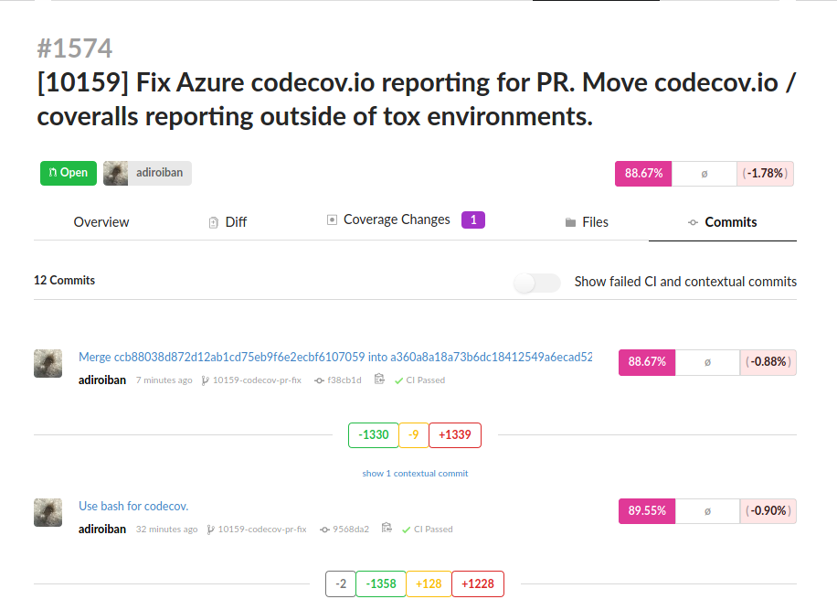The width and height of the screenshot is (837, 610).
Task: Open the Coverage Changes tab
Action: [397, 219]
